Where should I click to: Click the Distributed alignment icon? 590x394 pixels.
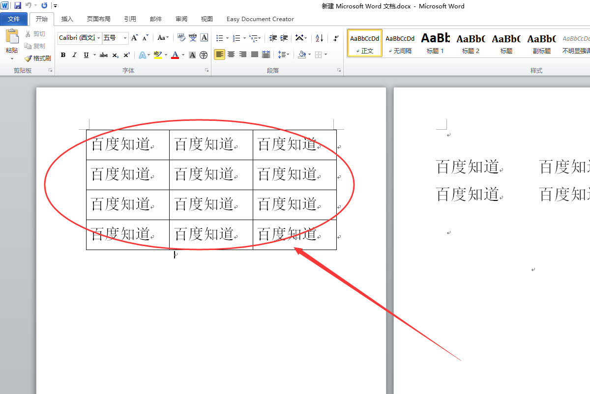click(x=266, y=55)
